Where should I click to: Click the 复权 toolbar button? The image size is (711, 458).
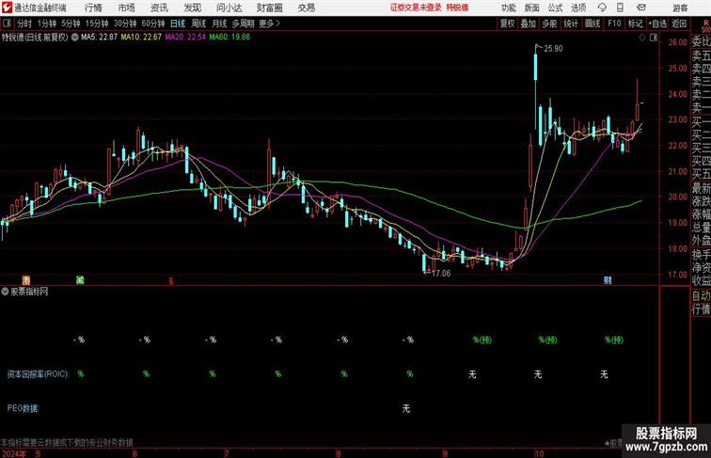[x=507, y=24]
